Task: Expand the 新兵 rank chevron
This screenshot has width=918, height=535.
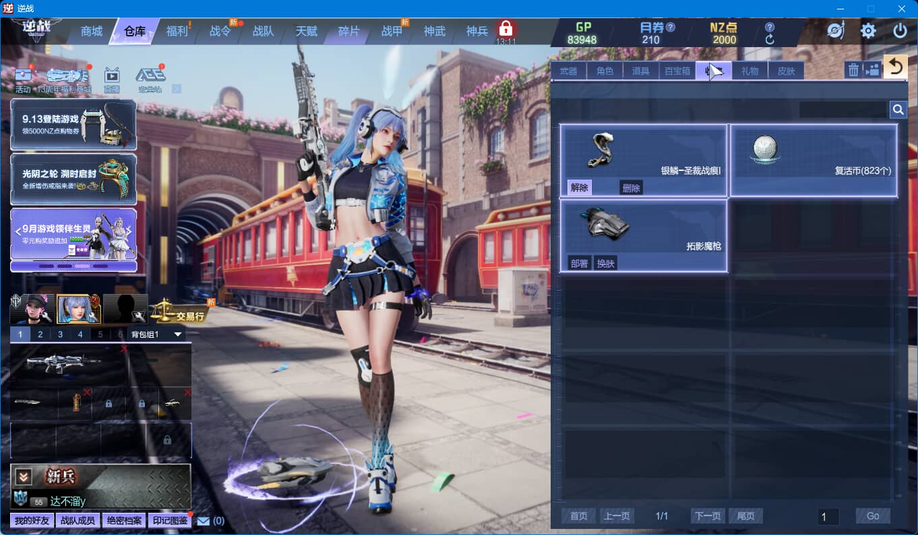Action: pyautogui.click(x=24, y=476)
